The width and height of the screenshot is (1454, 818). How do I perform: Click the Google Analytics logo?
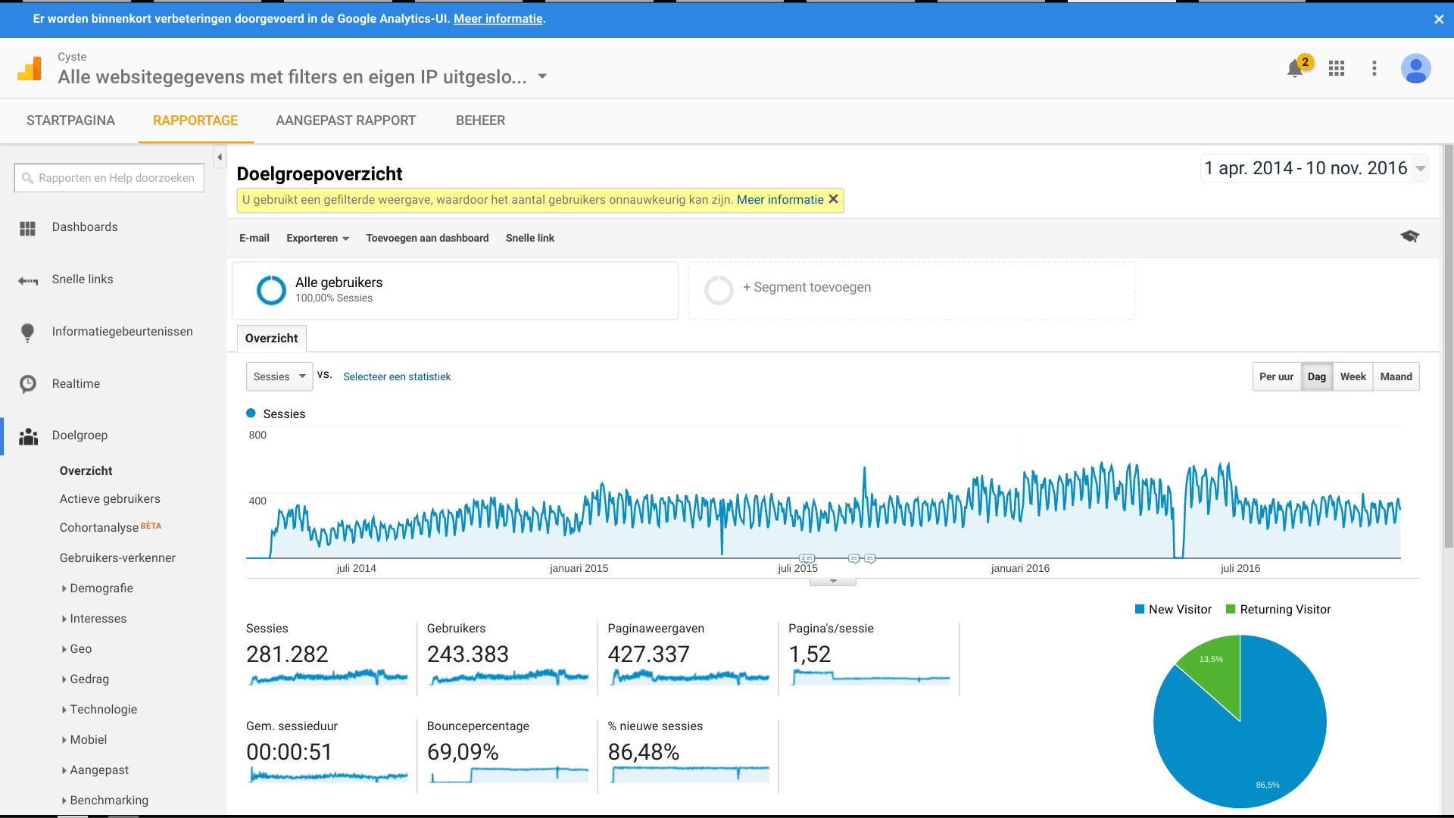point(30,69)
